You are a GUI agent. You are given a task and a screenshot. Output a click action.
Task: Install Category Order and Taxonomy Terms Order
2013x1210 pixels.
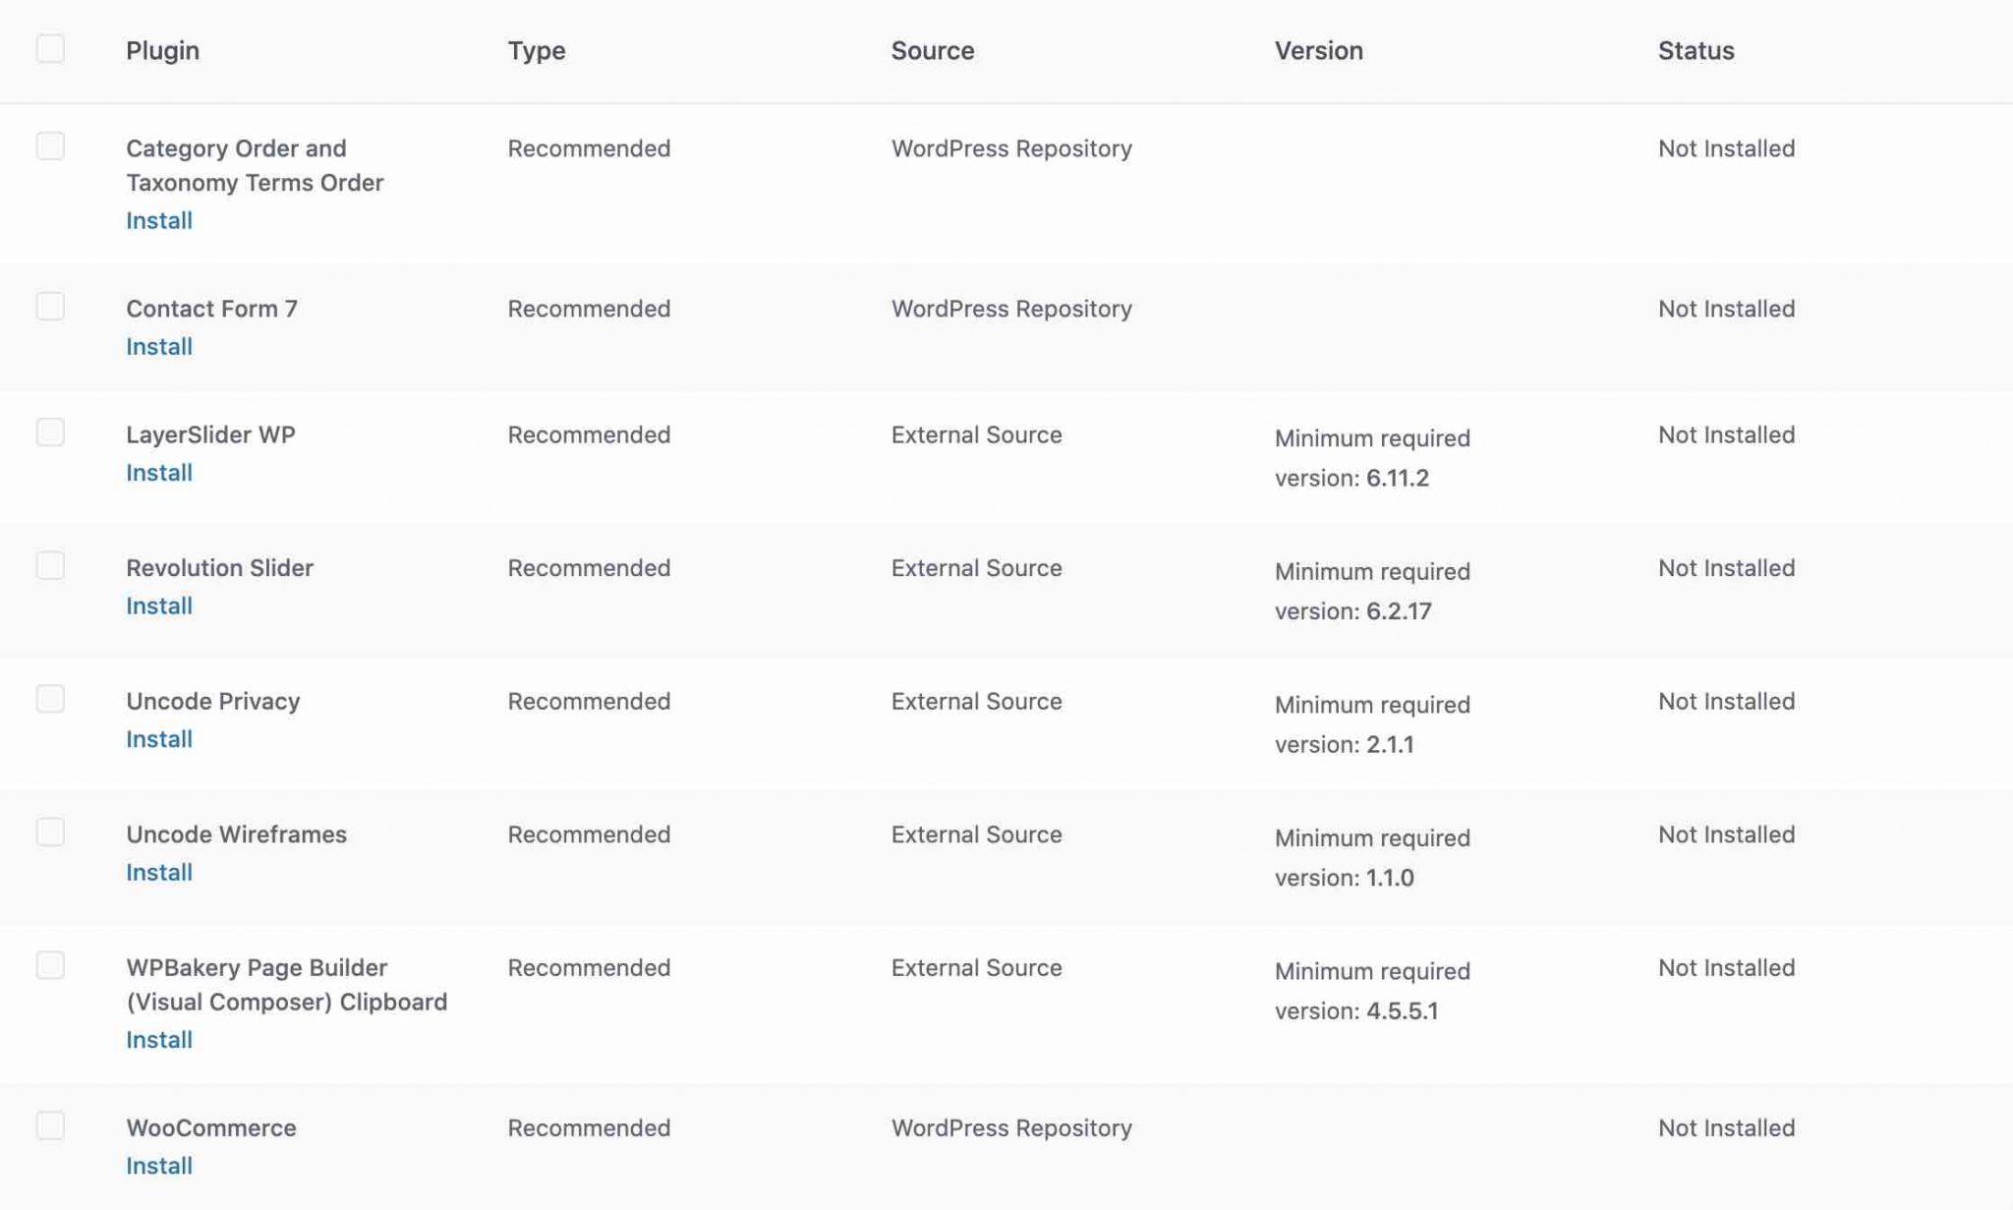(158, 220)
